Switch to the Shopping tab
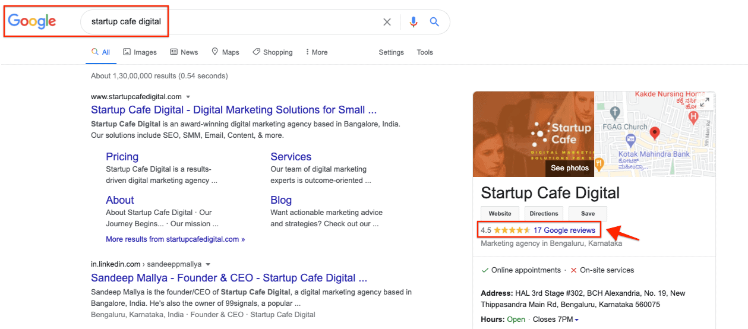 pos(273,52)
